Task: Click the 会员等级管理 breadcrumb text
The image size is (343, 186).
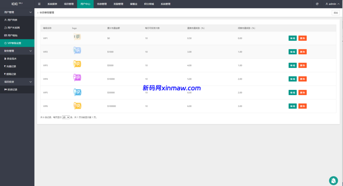Action: click(47, 13)
